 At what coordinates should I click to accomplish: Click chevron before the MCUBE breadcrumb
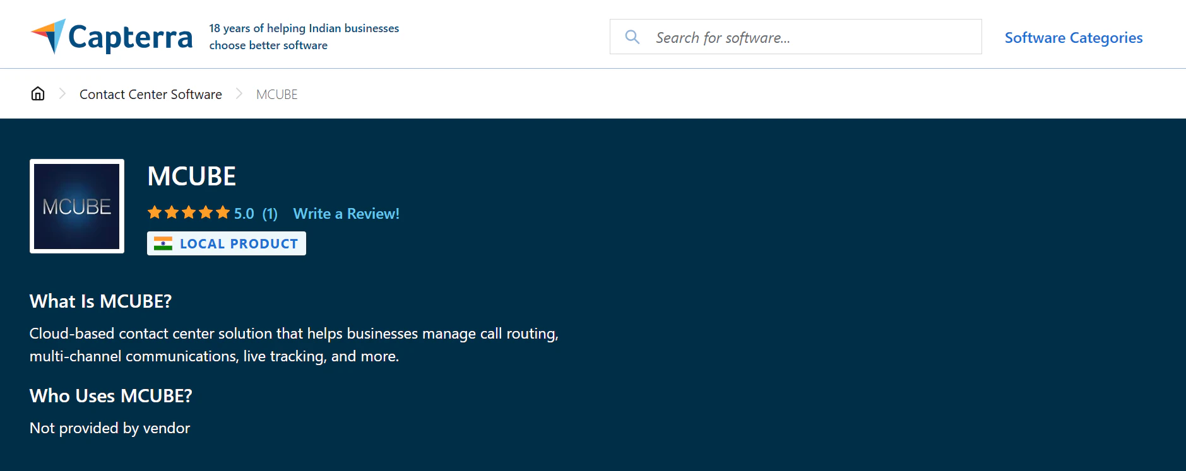(x=239, y=94)
